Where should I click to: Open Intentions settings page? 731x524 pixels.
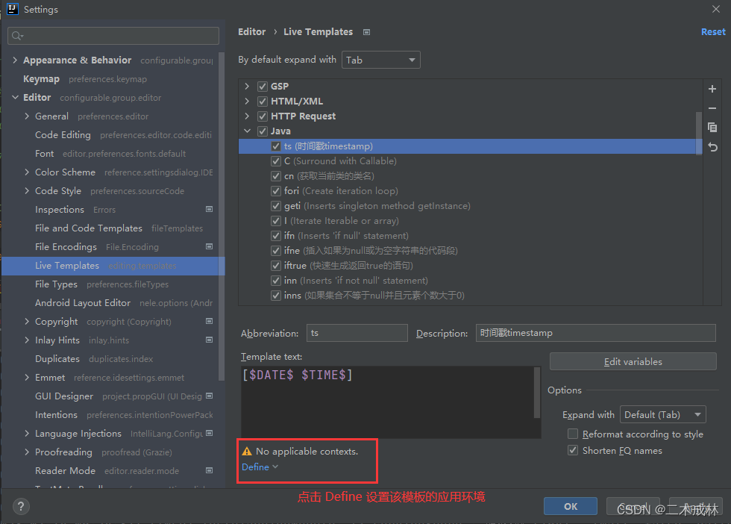(56, 415)
